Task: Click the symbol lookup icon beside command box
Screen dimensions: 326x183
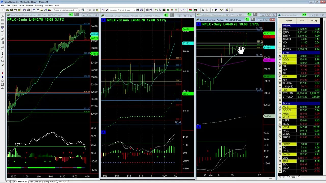Action: point(83,10)
